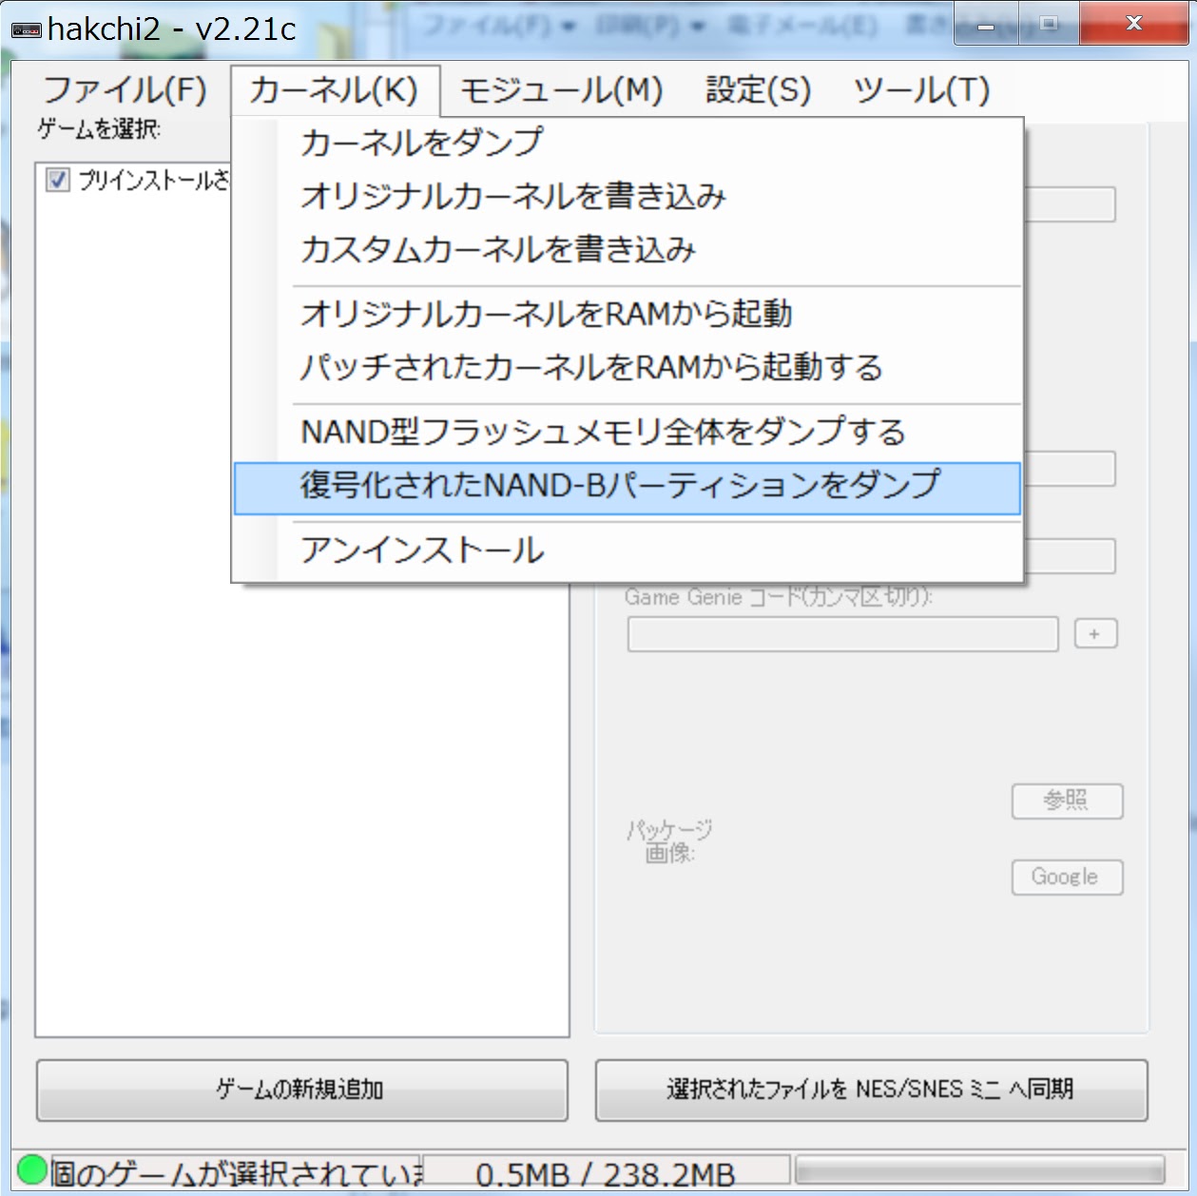Maximize the hakchi2 window
This screenshot has width=1197, height=1196.
pyautogui.click(x=1049, y=23)
